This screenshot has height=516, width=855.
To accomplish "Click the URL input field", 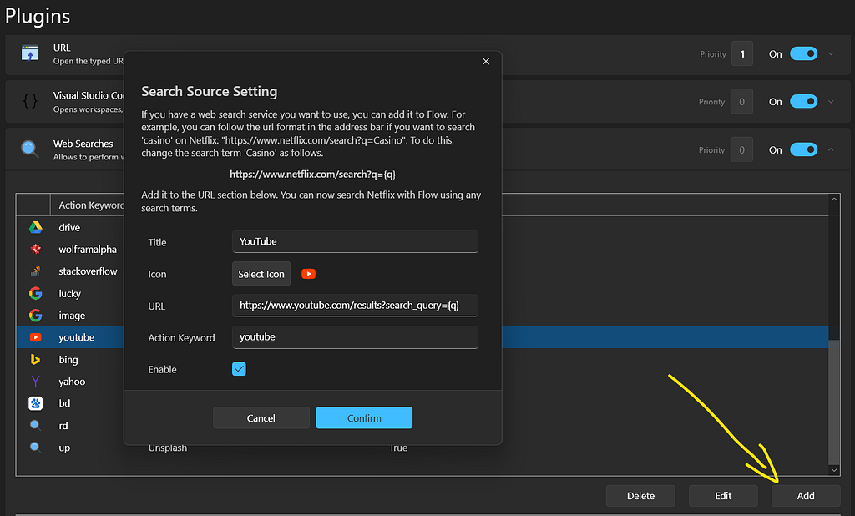I will pos(355,306).
